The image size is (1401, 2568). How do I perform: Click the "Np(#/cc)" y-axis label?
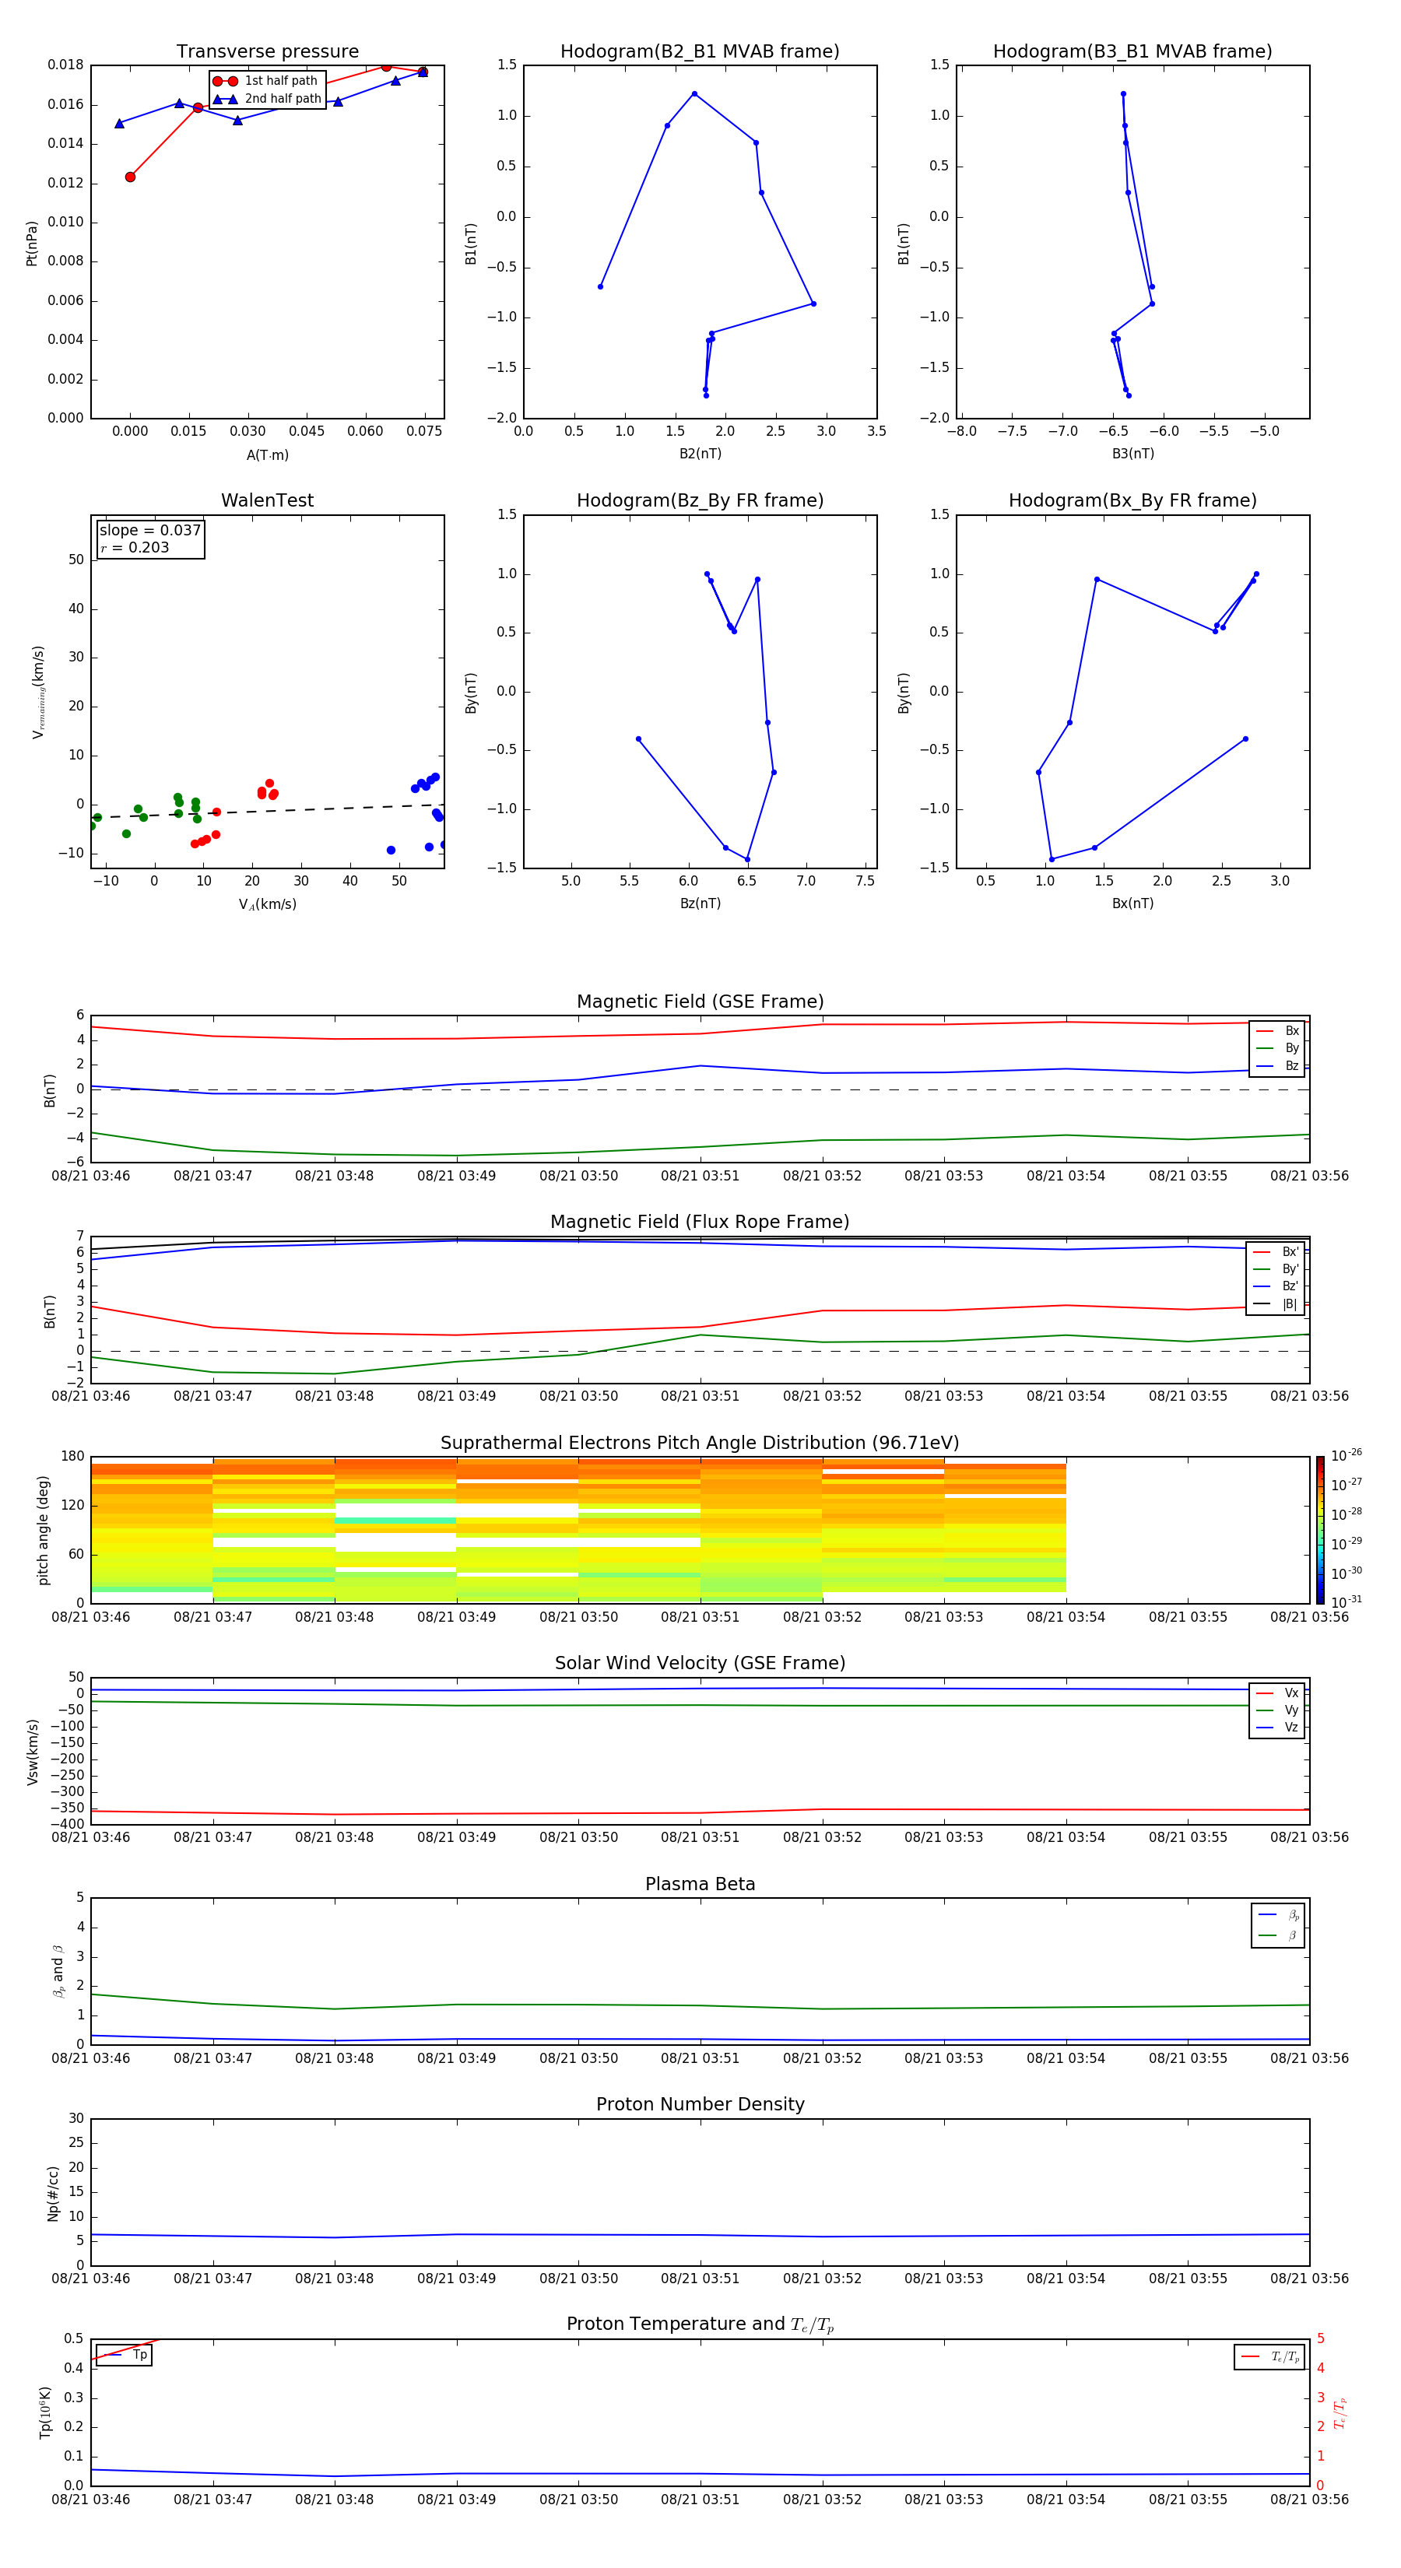click(x=53, y=2193)
